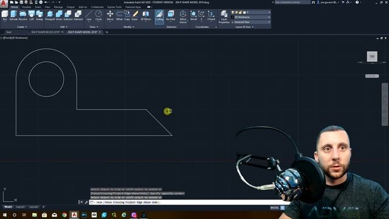Switch to the Start file tab
The image size is (389, 219).
click(x=9, y=32)
